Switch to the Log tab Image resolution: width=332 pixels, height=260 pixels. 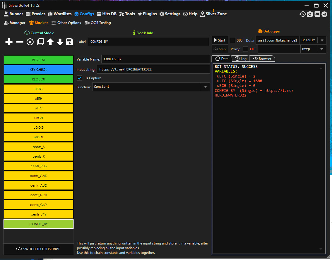241,59
